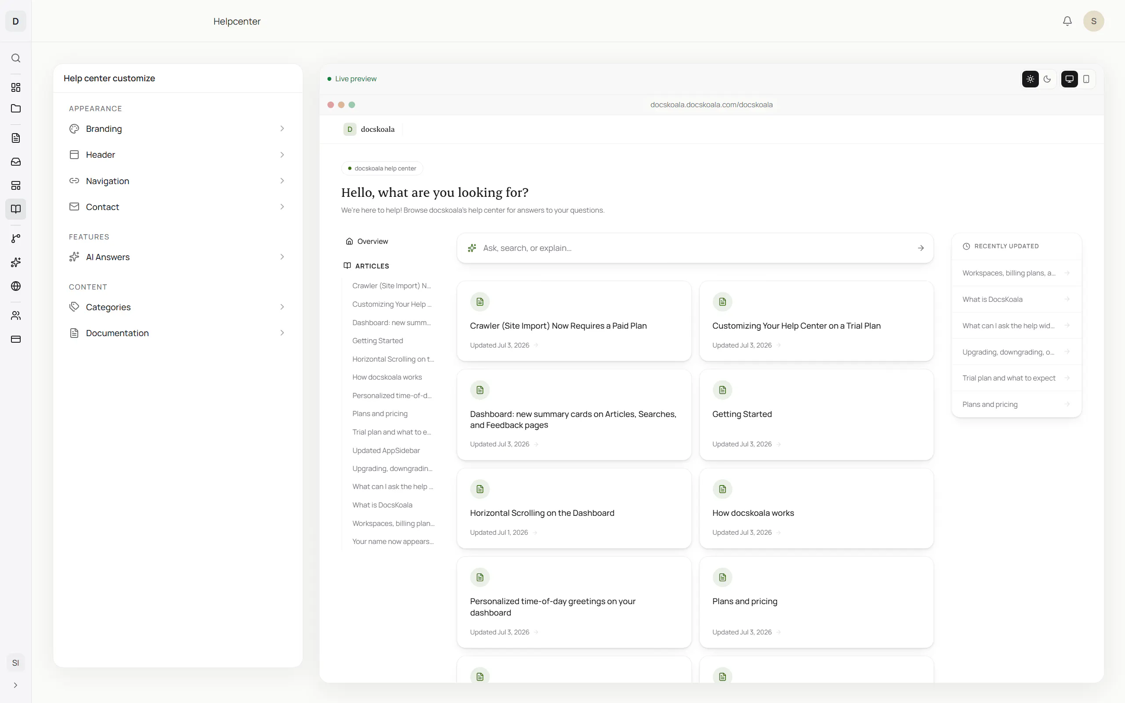The image size is (1125, 703).
Task: Open the document page icon in sidebar
Action: click(16, 138)
